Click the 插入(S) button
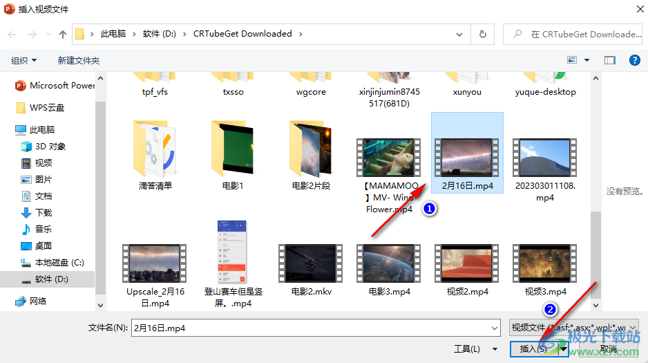Image resolution: width=648 pixels, height=363 pixels. (x=533, y=349)
